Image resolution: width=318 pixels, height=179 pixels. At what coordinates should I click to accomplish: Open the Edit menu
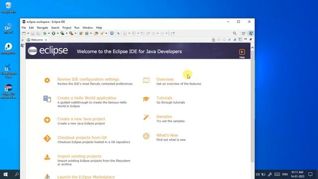tap(31, 28)
